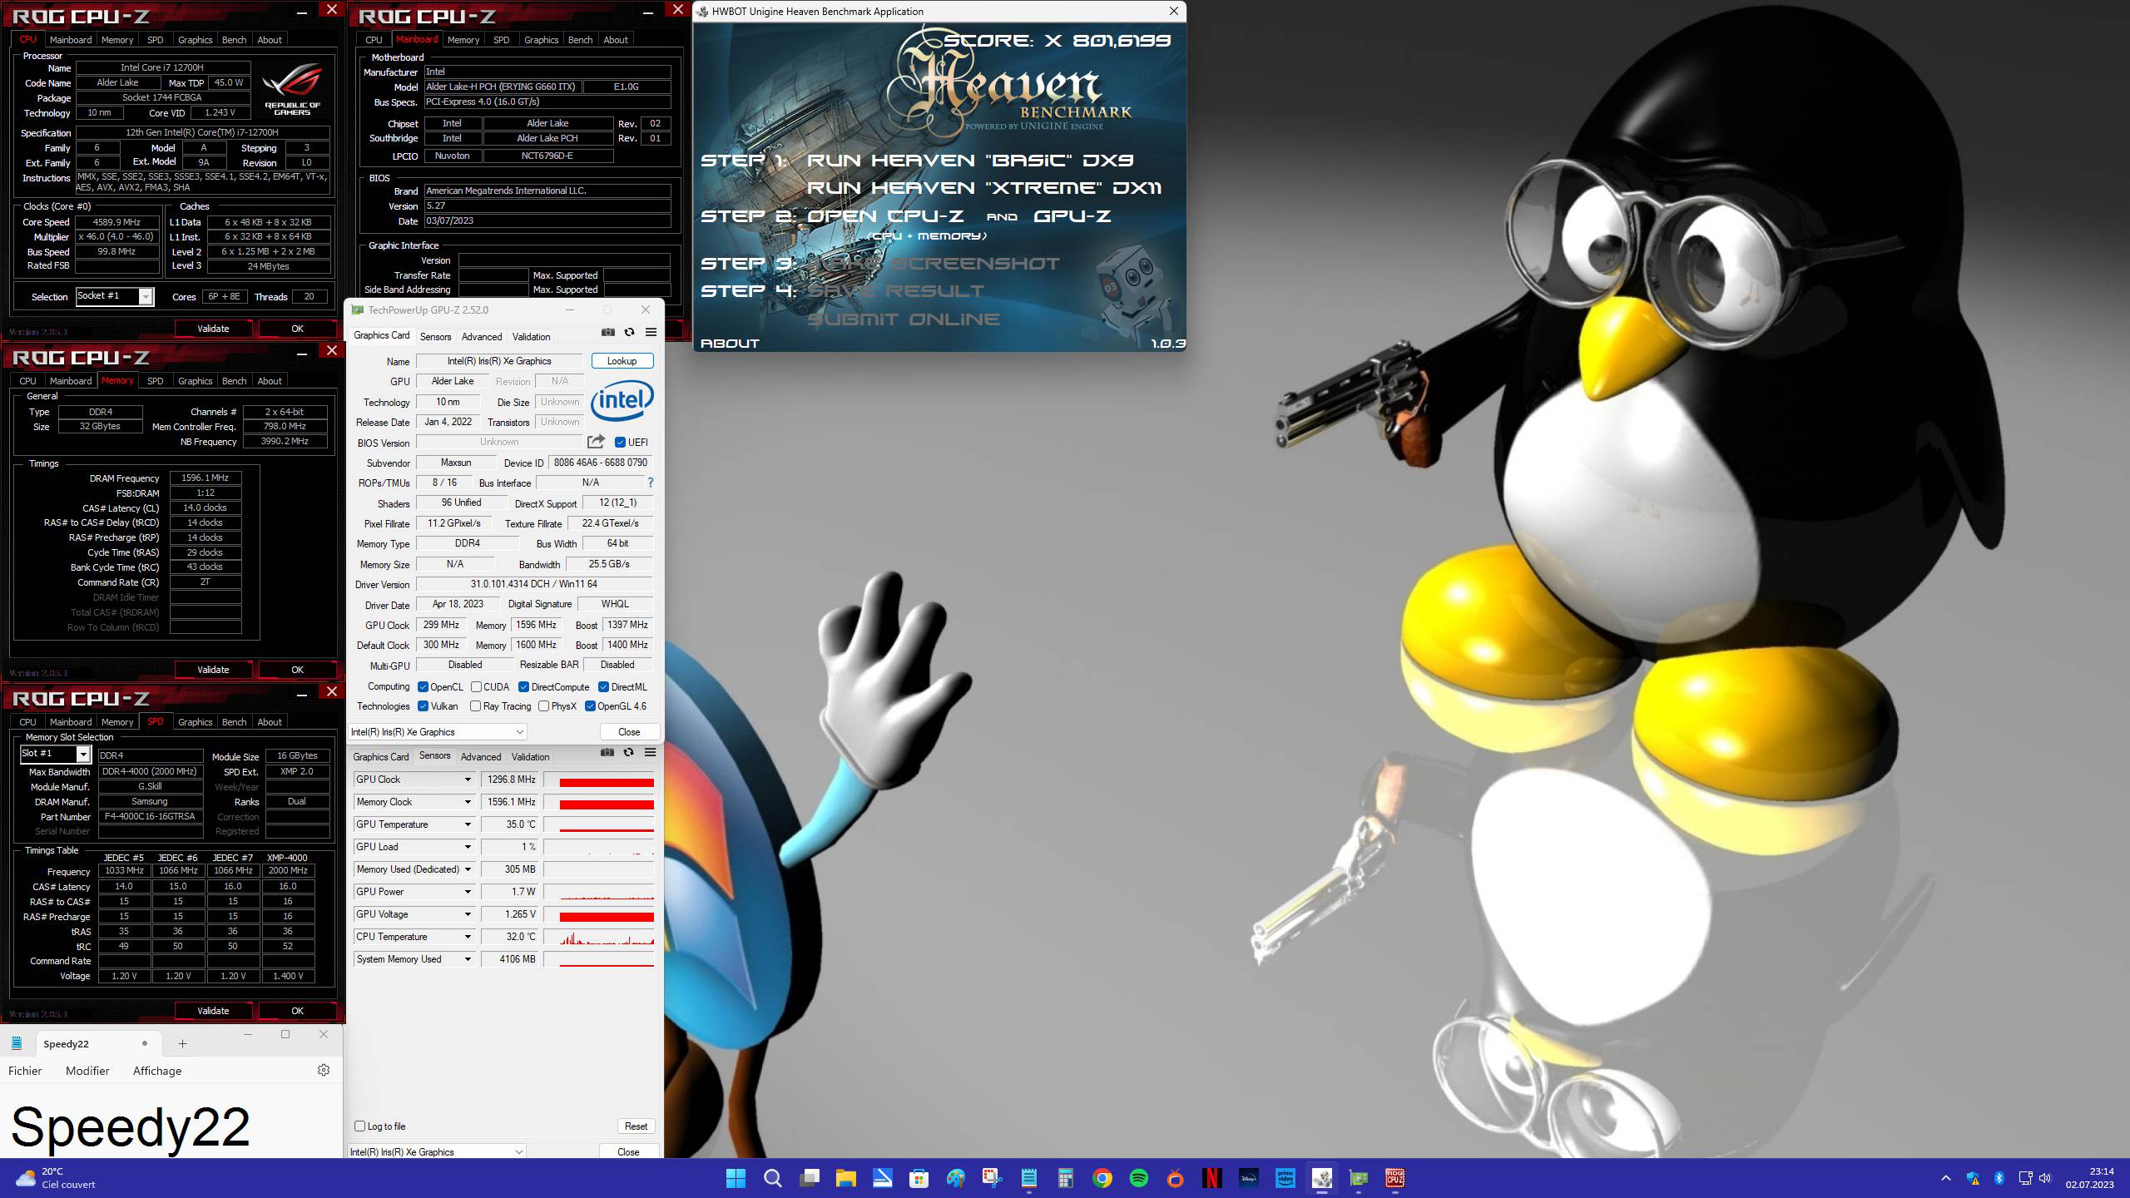Click the GPU Clock sensor graph

(599, 780)
